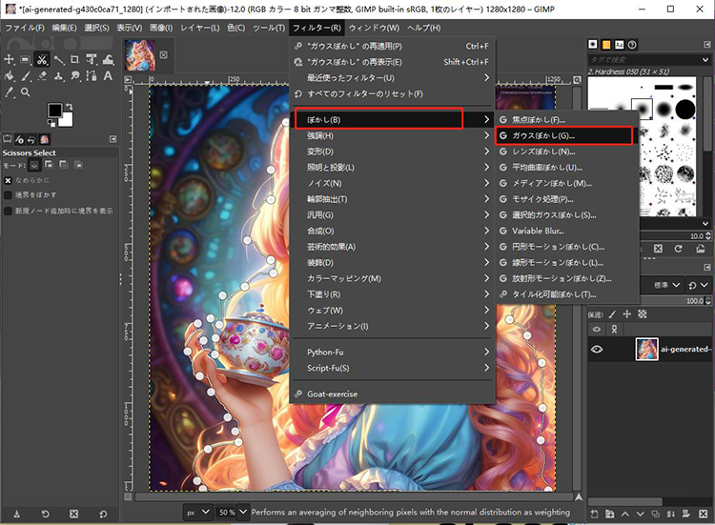The width and height of the screenshot is (715, 525).
Task: Click "ガウスぼかし" の再適用(P)
Action: [x=392, y=46]
